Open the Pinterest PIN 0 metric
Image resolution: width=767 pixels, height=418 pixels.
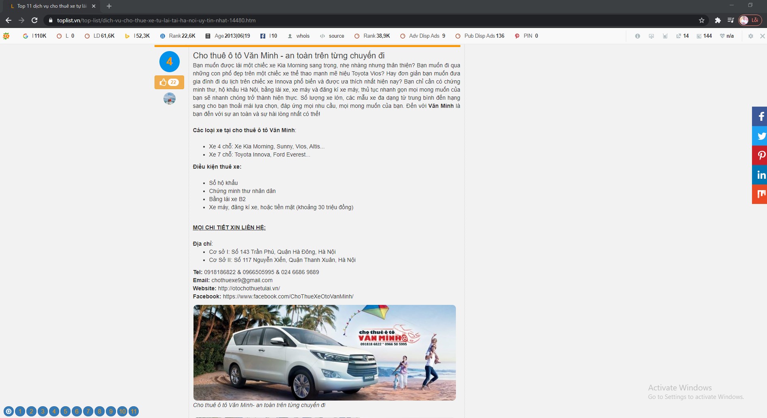526,36
